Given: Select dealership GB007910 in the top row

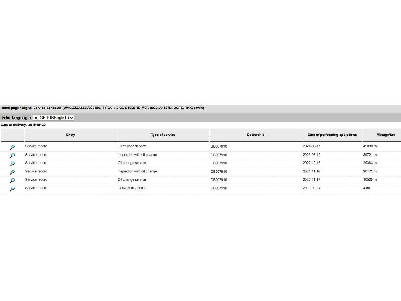Looking at the screenshot, I should [x=219, y=146].
